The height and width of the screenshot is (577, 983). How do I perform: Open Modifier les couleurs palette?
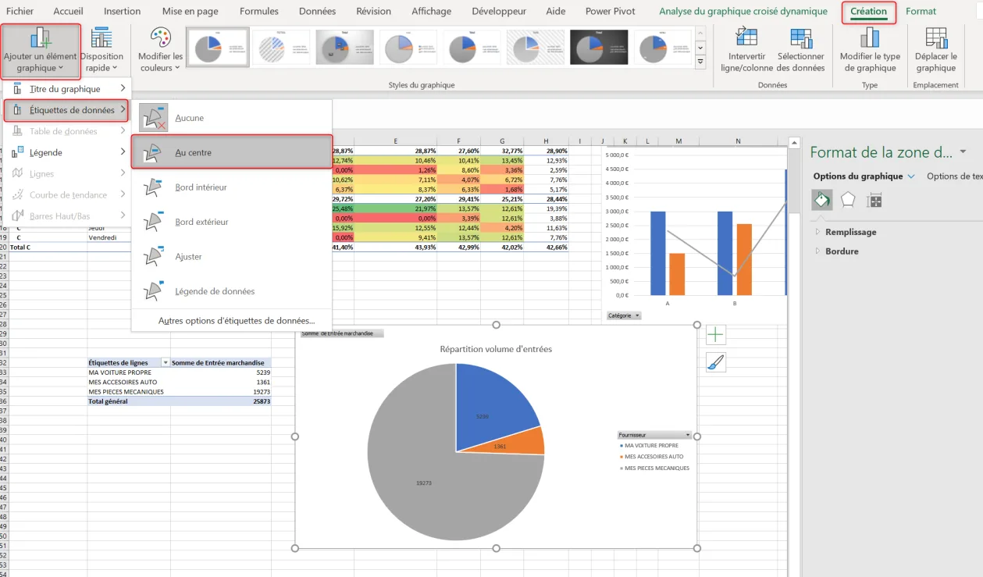pos(160,51)
